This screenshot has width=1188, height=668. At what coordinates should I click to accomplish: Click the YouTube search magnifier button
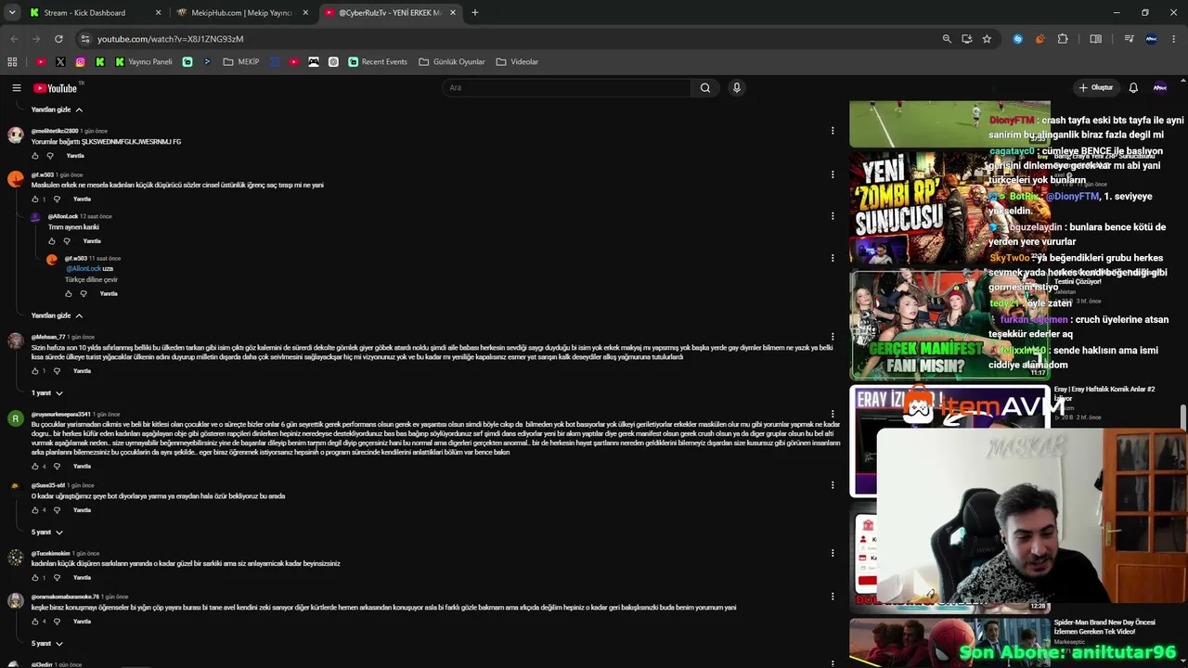[705, 88]
